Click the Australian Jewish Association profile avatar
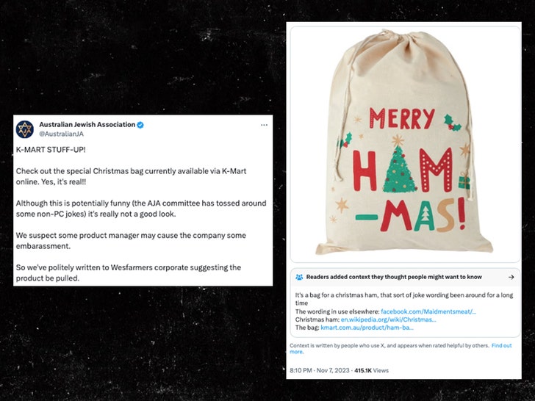 (25, 129)
